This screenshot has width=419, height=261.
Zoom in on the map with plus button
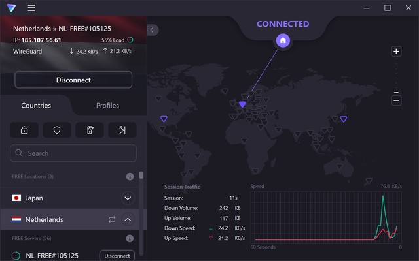click(396, 52)
